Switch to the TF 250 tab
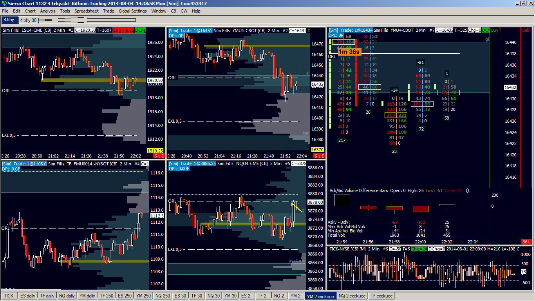535x301 pixels. tap(107, 296)
